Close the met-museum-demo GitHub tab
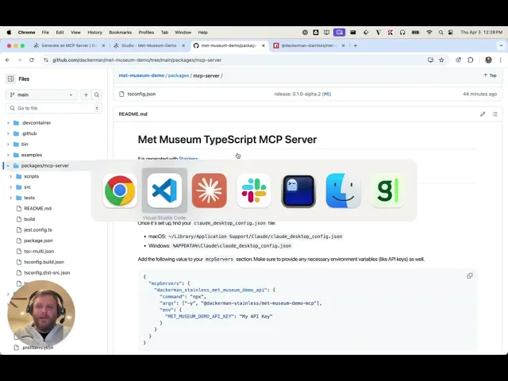The image size is (508, 381). (x=263, y=46)
